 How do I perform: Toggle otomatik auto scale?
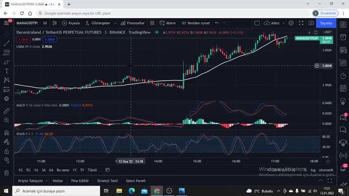click(326, 170)
